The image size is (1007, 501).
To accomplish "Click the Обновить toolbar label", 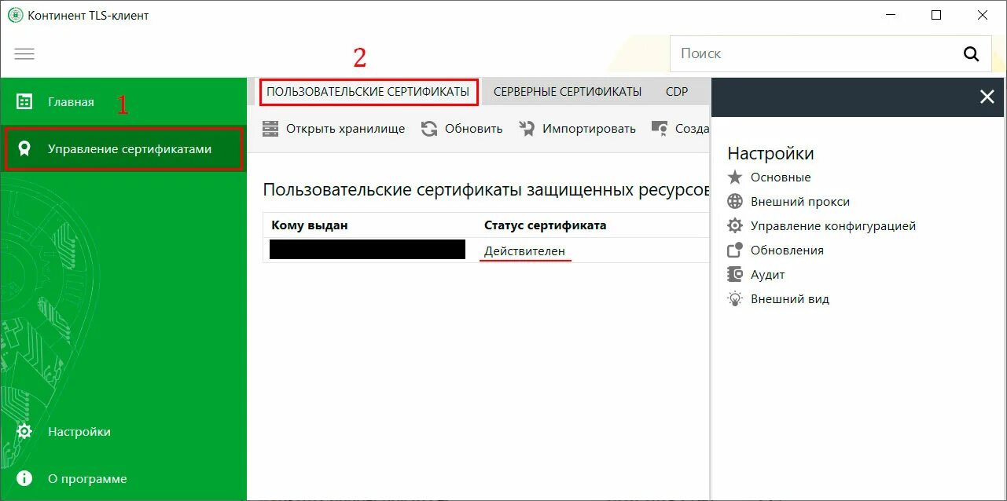I will click(473, 128).
